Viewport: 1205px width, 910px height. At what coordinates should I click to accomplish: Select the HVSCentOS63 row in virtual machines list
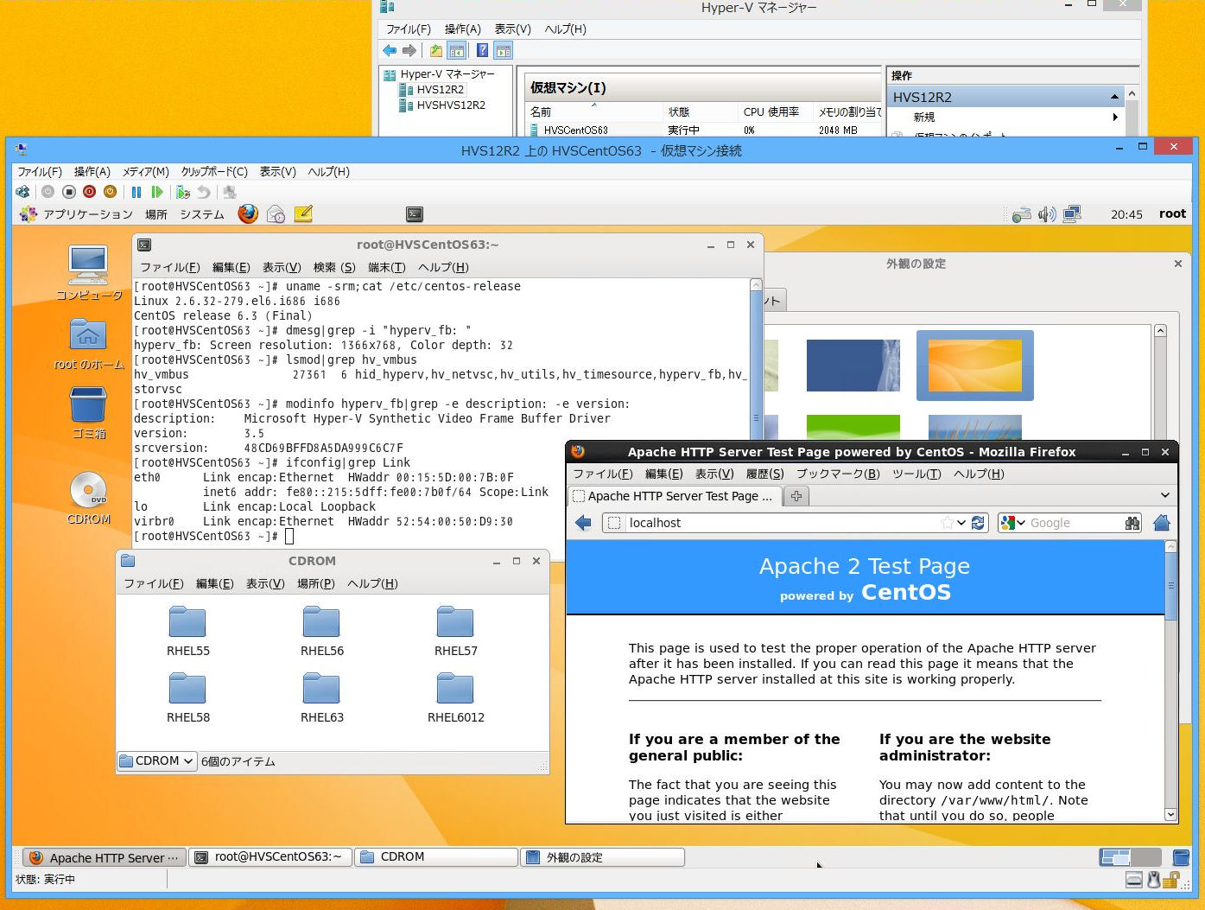click(704, 130)
